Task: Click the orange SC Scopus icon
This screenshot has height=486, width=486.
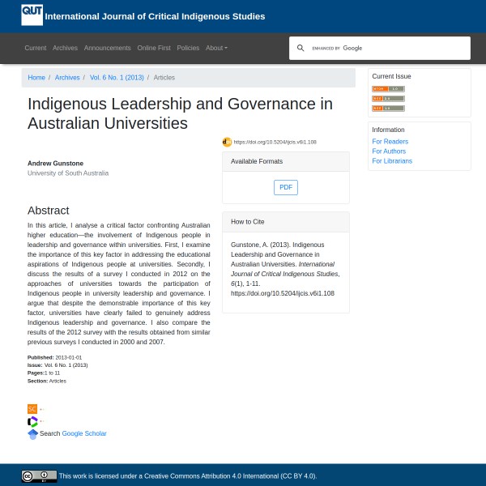Action: (32, 409)
